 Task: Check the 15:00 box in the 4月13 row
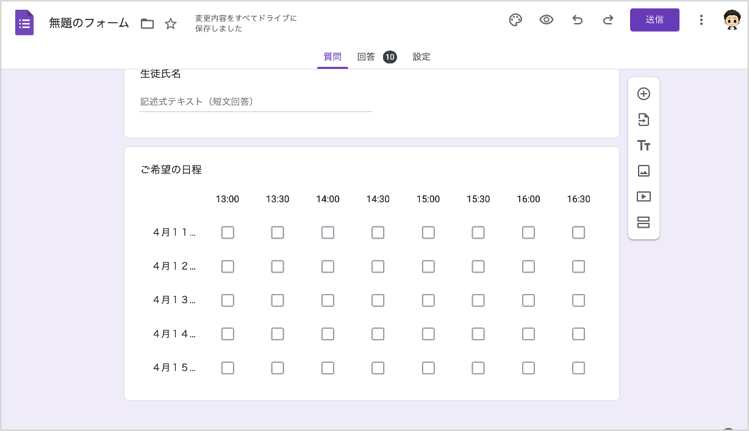point(428,300)
